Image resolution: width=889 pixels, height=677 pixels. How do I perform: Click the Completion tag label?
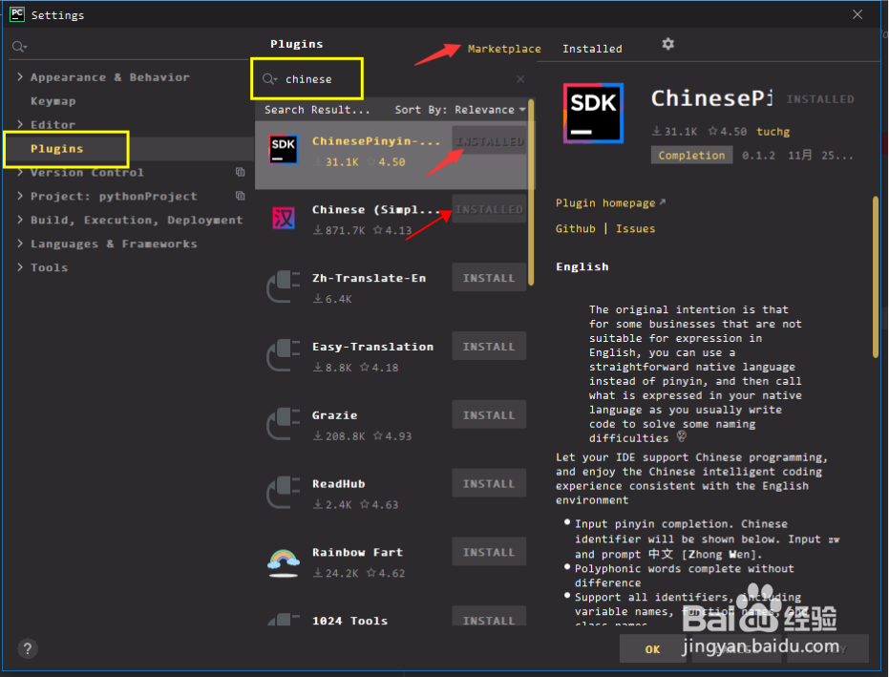tap(691, 156)
